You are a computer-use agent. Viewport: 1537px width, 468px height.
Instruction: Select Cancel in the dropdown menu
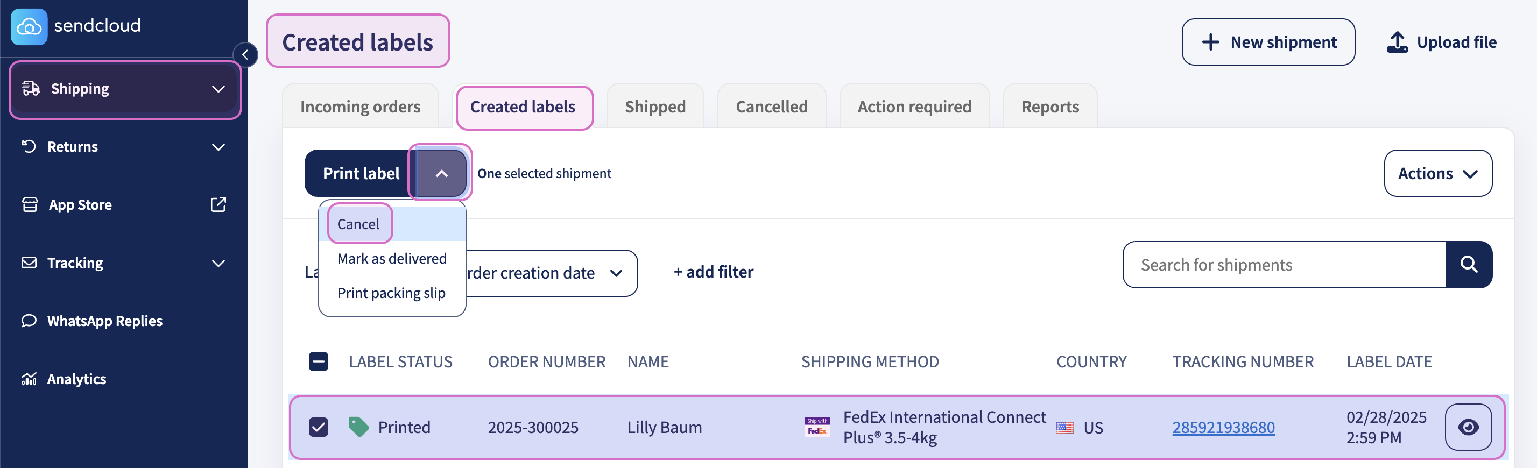click(x=358, y=224)
